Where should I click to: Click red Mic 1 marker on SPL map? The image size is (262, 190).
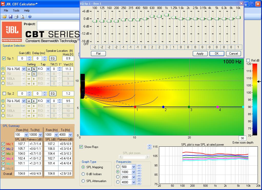[x=135, y=107]
